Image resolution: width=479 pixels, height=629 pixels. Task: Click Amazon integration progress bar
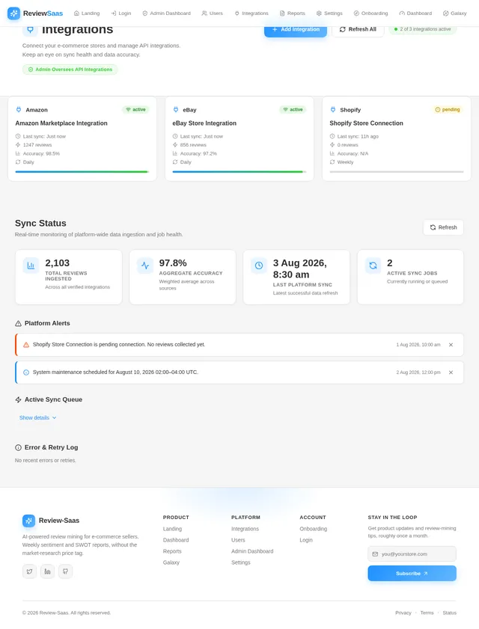[x=82, y=172]
